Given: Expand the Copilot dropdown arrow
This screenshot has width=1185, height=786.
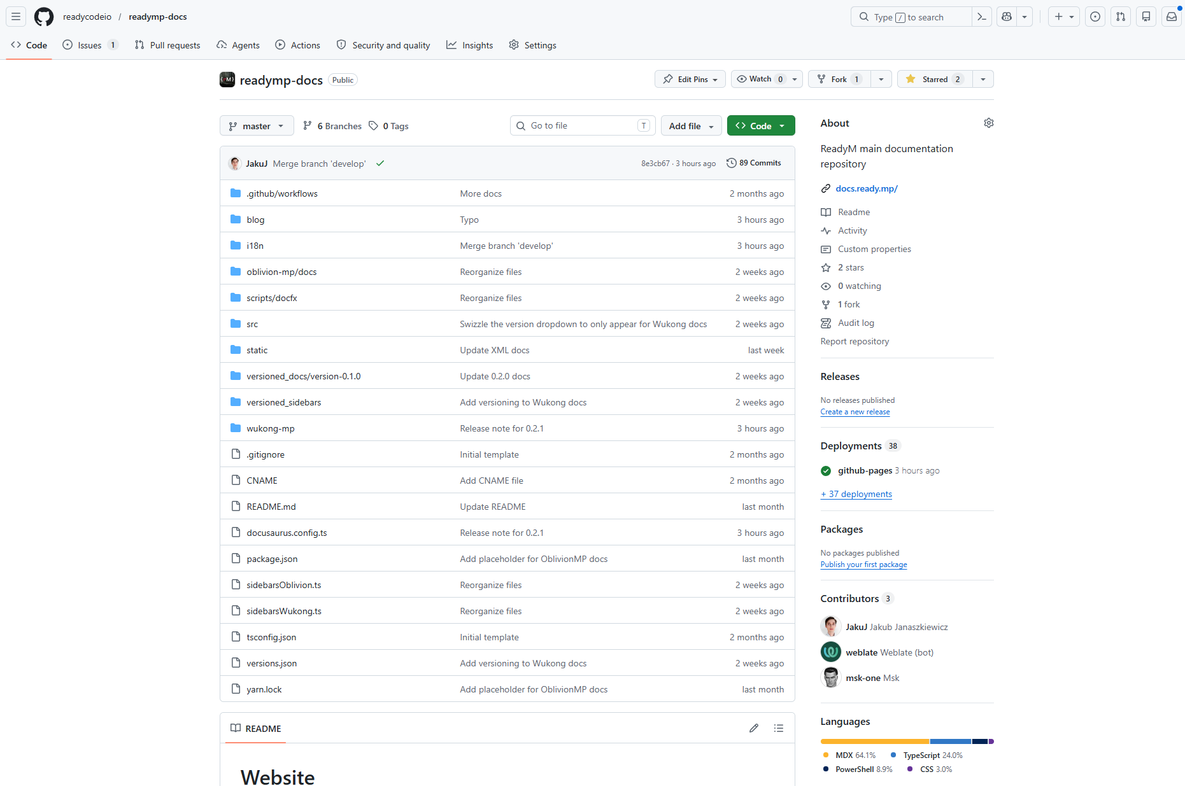Looking at the screenshot, I should point(1025,17).
